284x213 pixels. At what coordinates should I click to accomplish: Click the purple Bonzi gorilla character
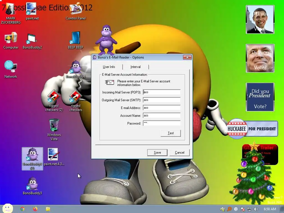tap(106, 40)
